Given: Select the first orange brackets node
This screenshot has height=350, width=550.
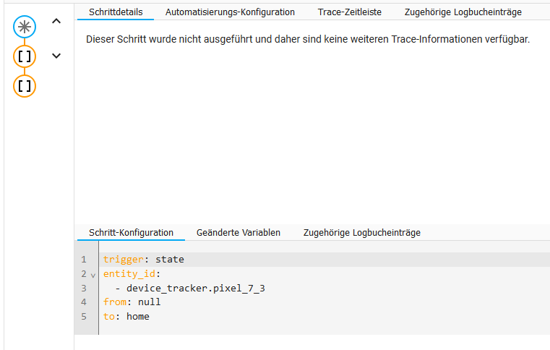Looking at the screenshot, I should pos(25,56).
